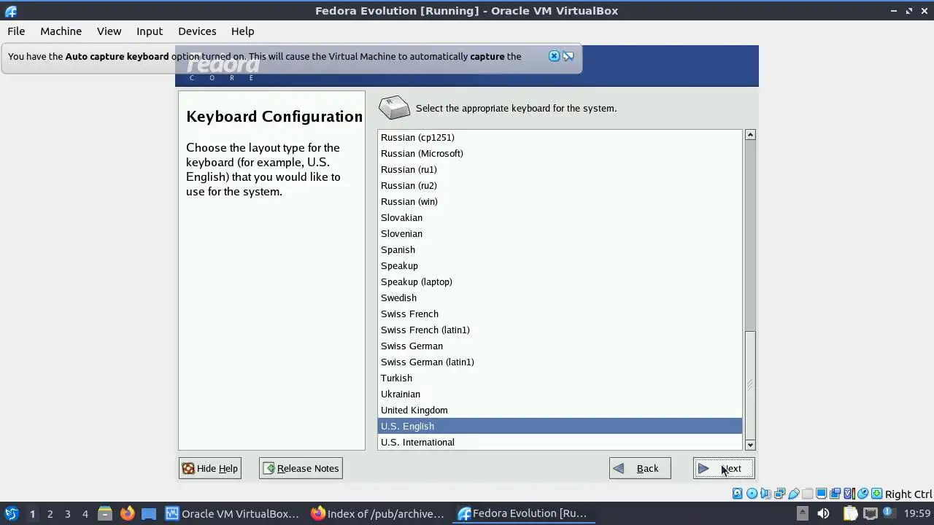The image size is (934, 525).
Task: Open the USB devices status icon
Action: coord(793,494)
